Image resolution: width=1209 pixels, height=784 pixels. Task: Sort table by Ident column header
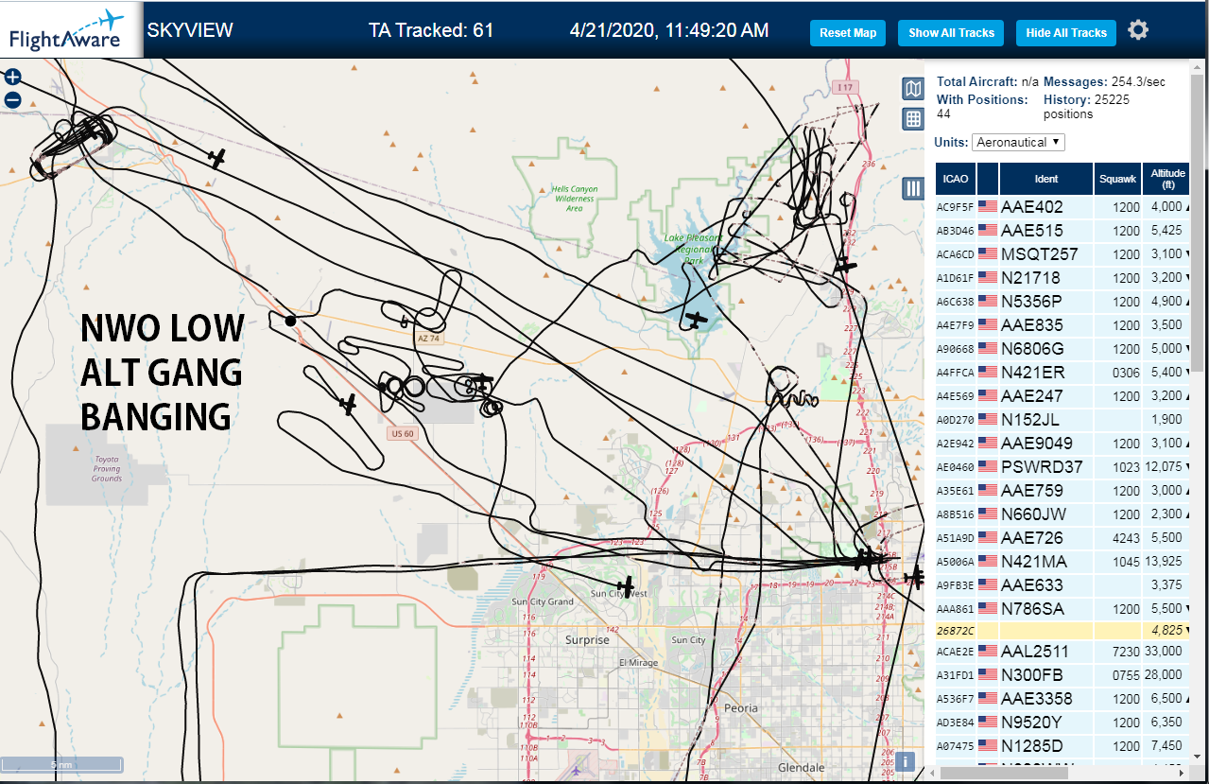[x=1046, y=179]
